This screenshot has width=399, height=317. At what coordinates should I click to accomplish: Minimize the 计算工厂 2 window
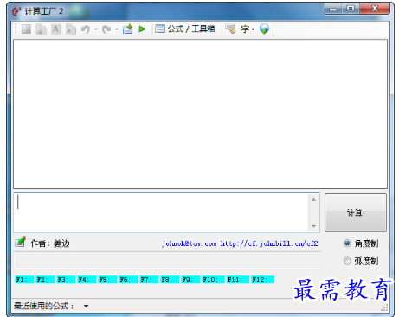pyautogui.click(x=332, y=9)
